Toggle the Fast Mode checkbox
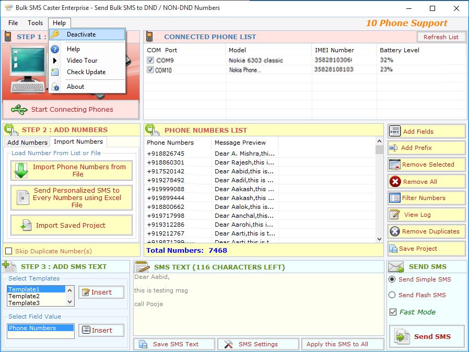The width and height of the screenshot is (469, 352). click(x=393, y=312)
